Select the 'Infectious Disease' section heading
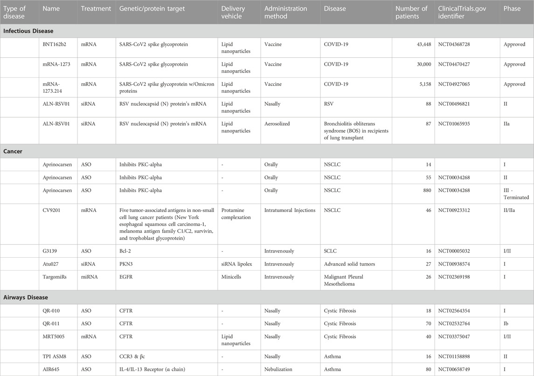Screen dimensions: 534x376 28,31
